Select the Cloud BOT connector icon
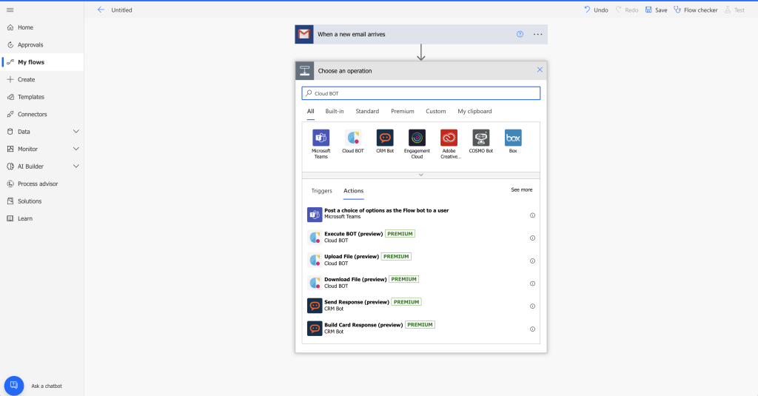758x396 pixels. point(353,138)
